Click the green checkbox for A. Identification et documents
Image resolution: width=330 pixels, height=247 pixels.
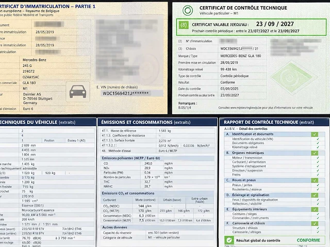pos(315,134)
